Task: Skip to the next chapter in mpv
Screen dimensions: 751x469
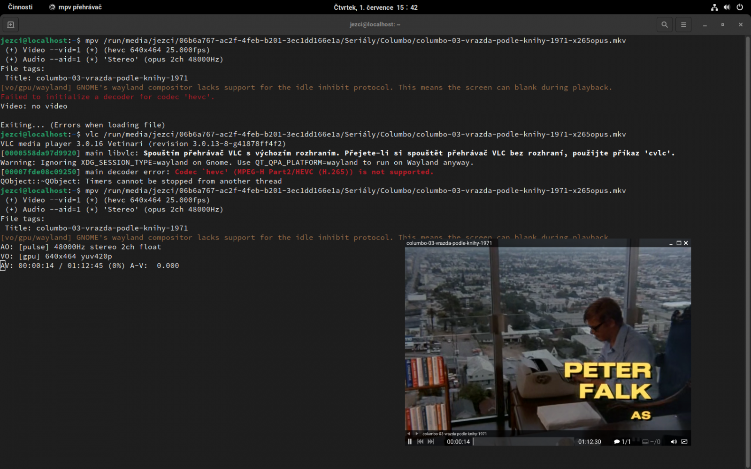Action: coord(431,442)
